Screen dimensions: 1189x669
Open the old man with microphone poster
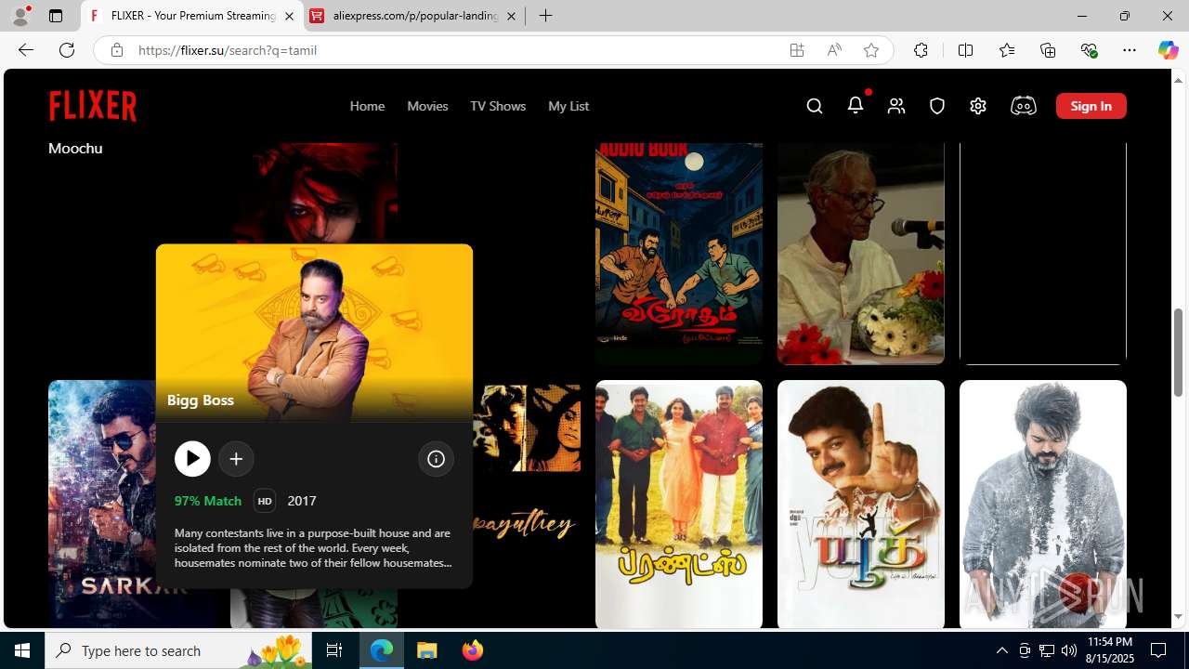click(861, 254)
